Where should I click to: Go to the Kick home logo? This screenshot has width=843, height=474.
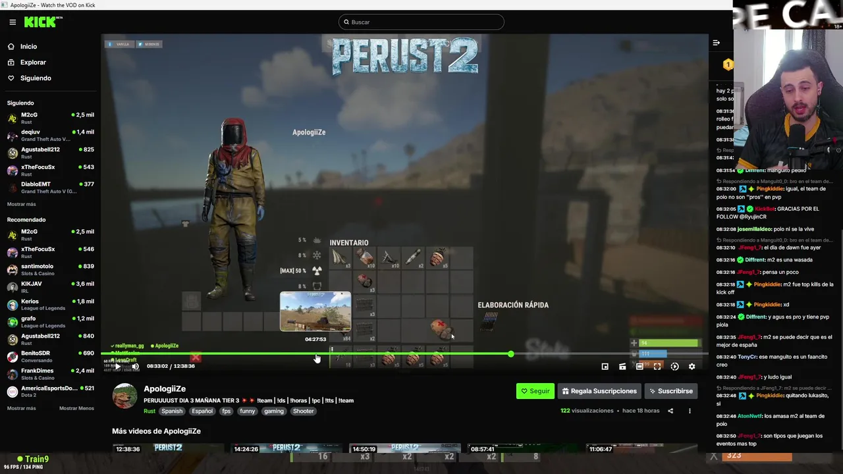(x=43, y=22)
